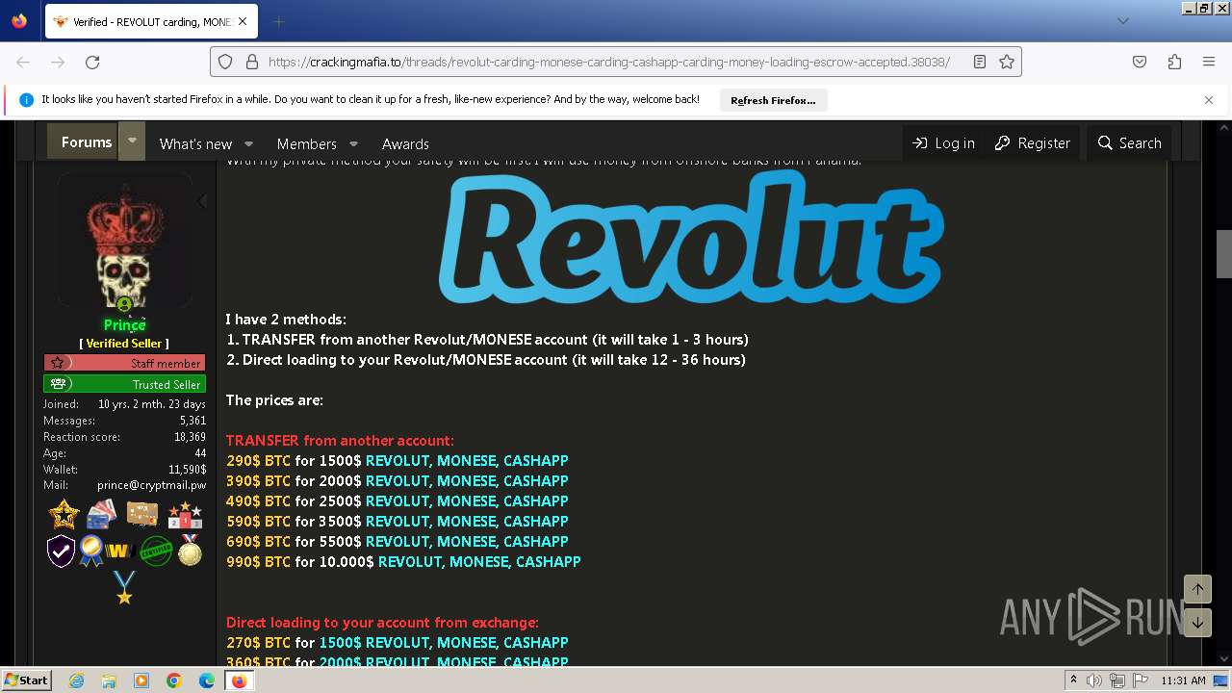
Task: Open the tracking protection shield icon
Action: coord(225,62)
